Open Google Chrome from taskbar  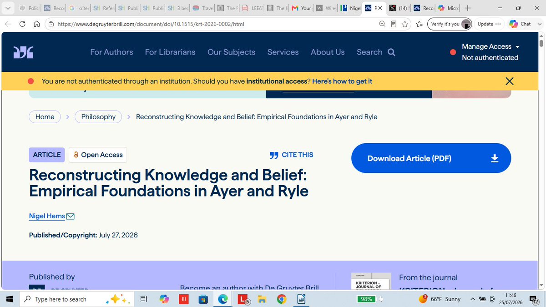pyautogui.click(x=281, y=299)
